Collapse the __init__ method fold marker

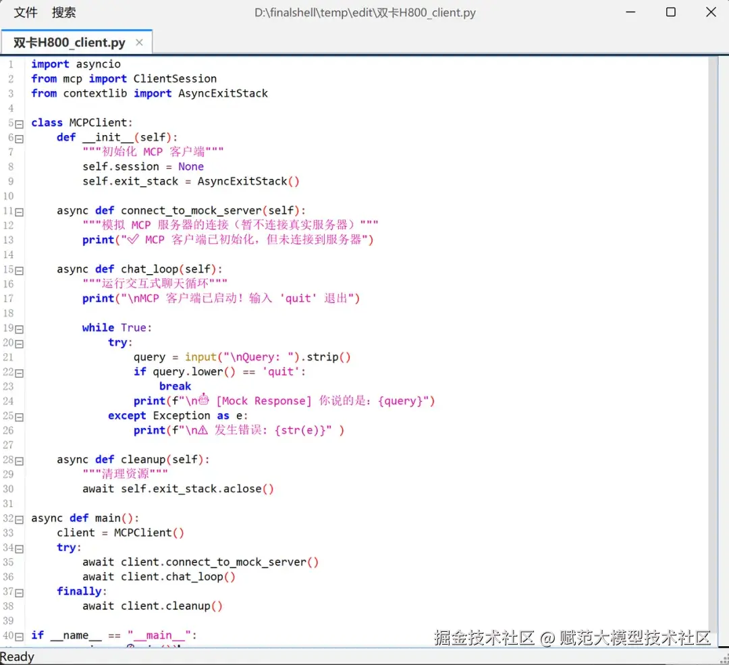[19, 138]
